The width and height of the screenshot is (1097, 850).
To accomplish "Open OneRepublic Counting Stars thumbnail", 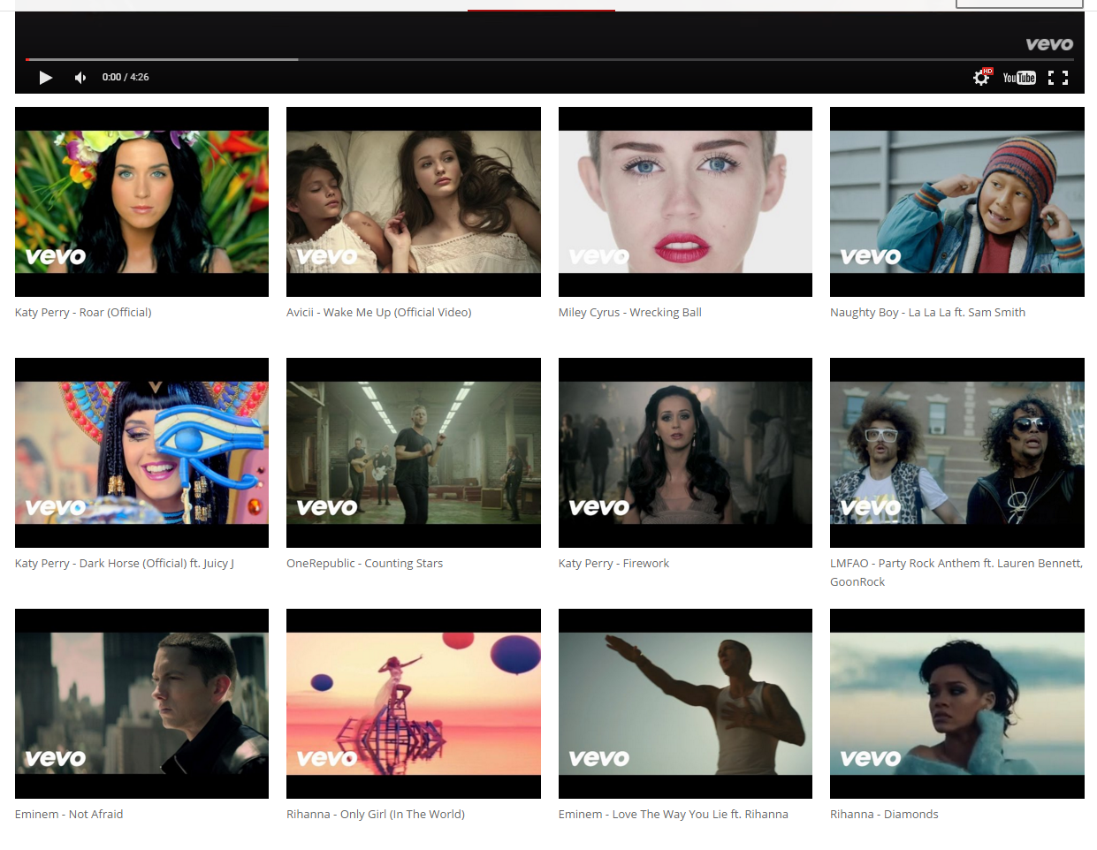I will pyautogui.click(x=414, y=452).
